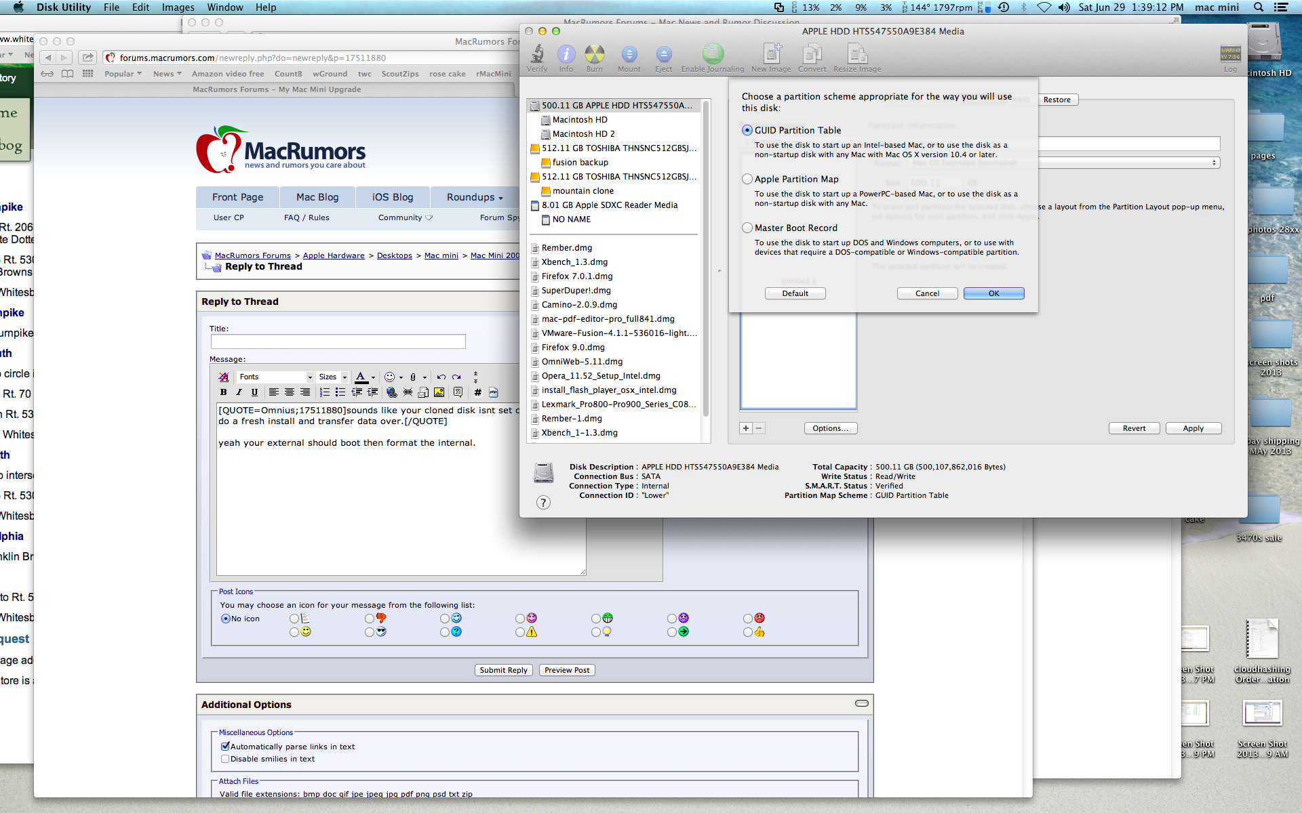Open the Sizes dropdown
This screenshot has height=813, width=1302.
point(333,377)
